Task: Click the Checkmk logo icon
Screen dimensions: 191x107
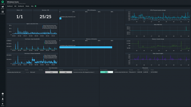Action: (2, 2)
